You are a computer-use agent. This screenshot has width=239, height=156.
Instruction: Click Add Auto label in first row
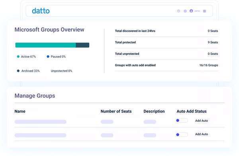(x=202, y=121)
